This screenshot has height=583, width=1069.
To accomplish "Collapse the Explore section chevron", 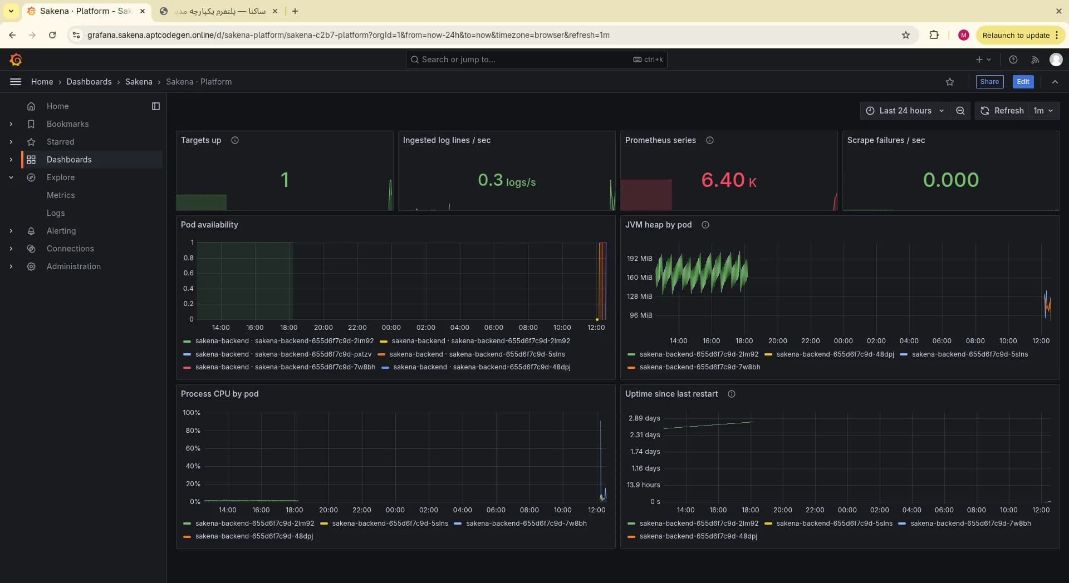I will pos(11,177).
